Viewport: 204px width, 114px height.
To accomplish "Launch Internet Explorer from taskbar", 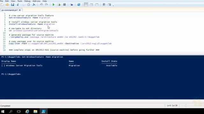I will (x=27, y=111).
